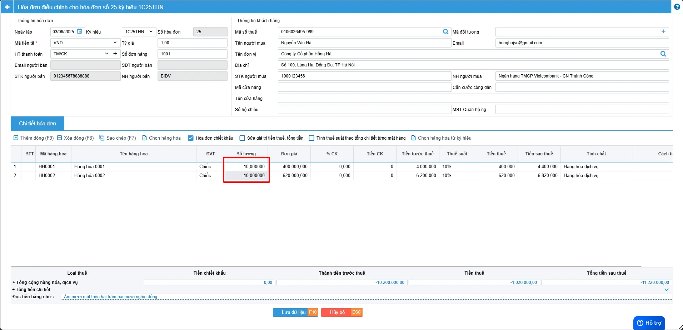
Task: Click the Tên người mua field
Action: pos(364,43)
